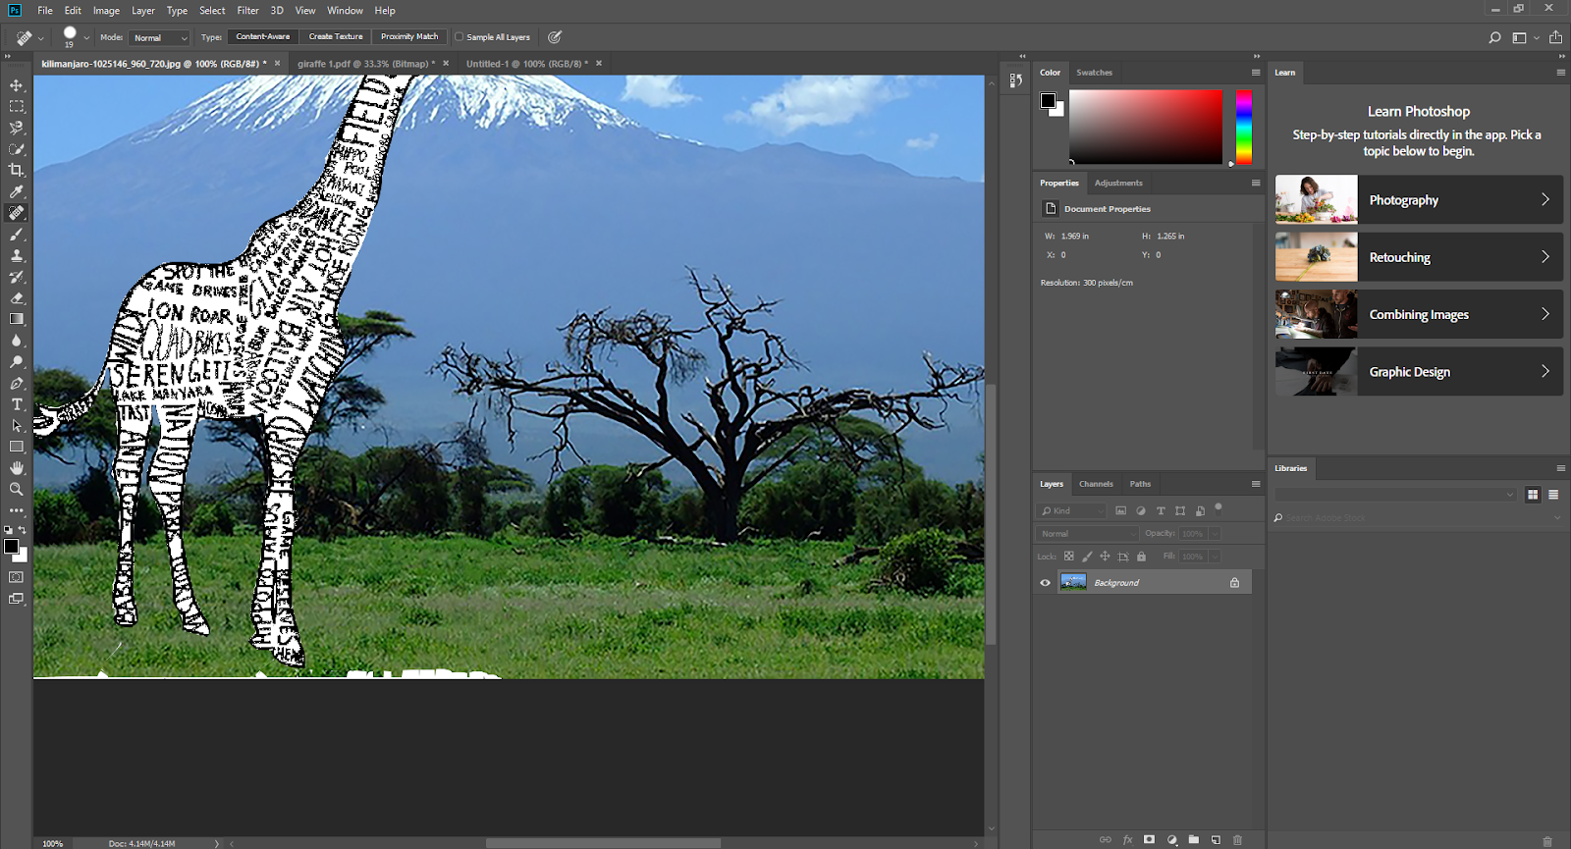
Task: Select the Lasso tool
Action: pyautogui.click(x=17, y=128)
